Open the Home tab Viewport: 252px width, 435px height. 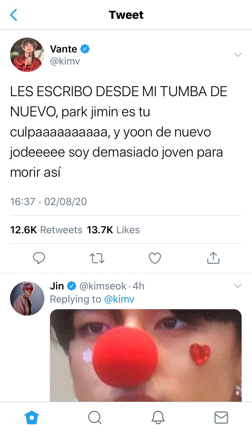click(32, 418)
